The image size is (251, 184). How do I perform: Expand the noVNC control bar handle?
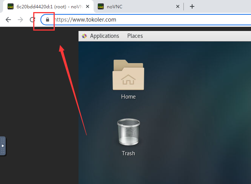tap(3, 146)
